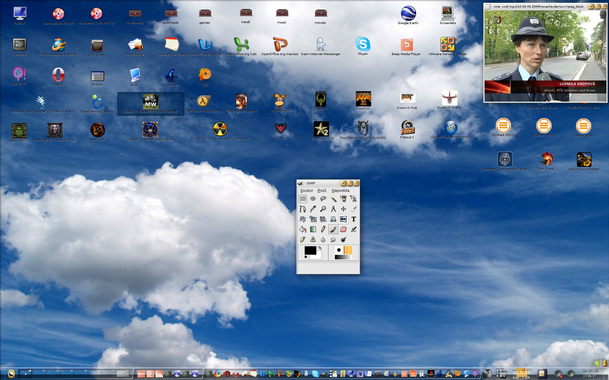The width and height of the screenshot is (609, 380).
Task: Open the xine window menu button at titlebar left
Action: [x=487, y=6]
